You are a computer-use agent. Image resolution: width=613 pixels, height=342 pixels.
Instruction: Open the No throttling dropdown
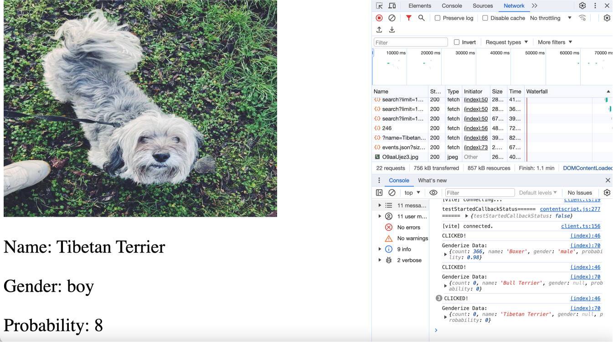[x=551, y=18]
